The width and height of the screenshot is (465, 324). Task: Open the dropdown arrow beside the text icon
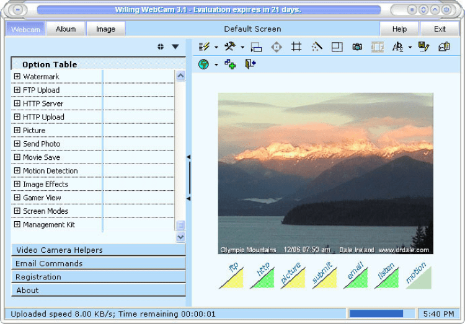[x=410, y=47]
